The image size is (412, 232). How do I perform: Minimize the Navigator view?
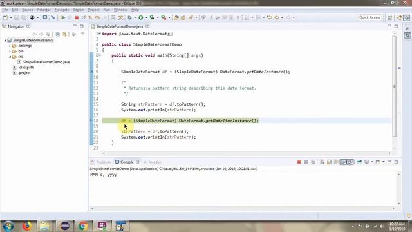(x=75, y=26)
